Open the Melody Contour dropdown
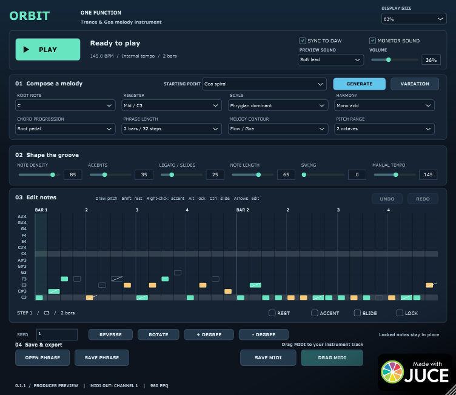 coord(278,129)
